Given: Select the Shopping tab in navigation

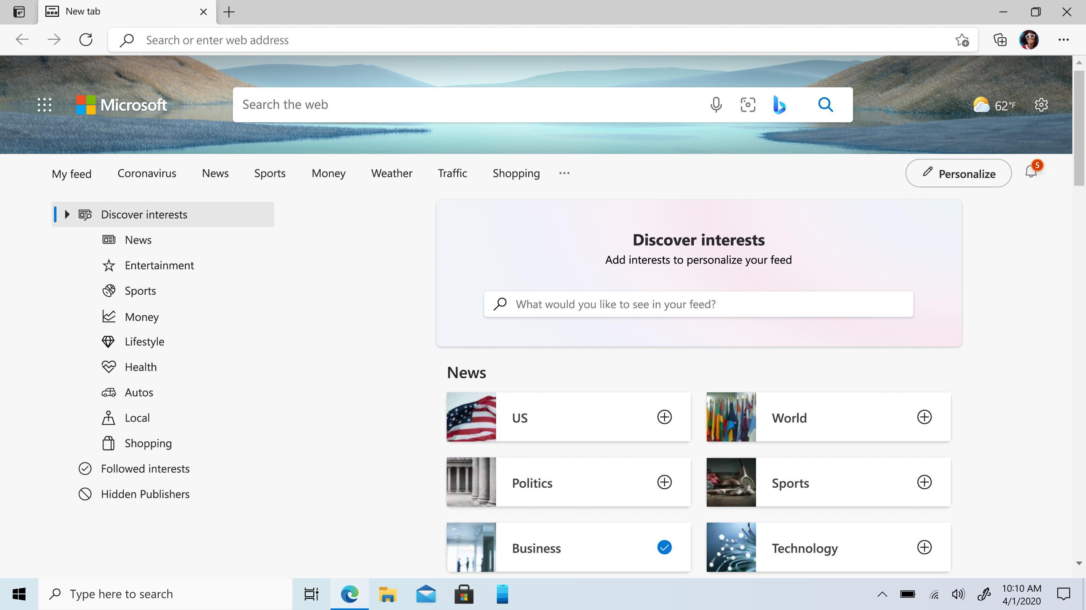Looking at the screenshot, I should point(516,173).
